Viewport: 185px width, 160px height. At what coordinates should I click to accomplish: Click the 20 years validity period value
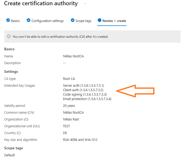(69, 106)
